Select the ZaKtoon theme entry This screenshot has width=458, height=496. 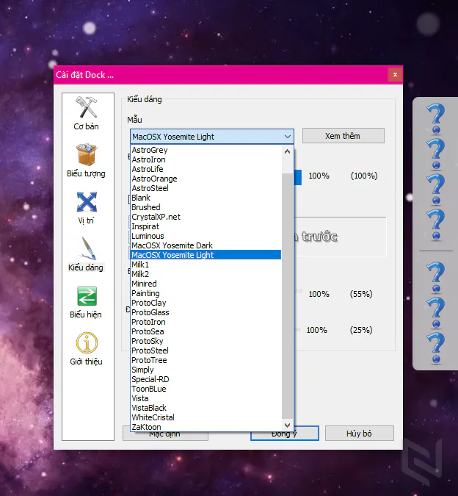click(x=206, y=427)
